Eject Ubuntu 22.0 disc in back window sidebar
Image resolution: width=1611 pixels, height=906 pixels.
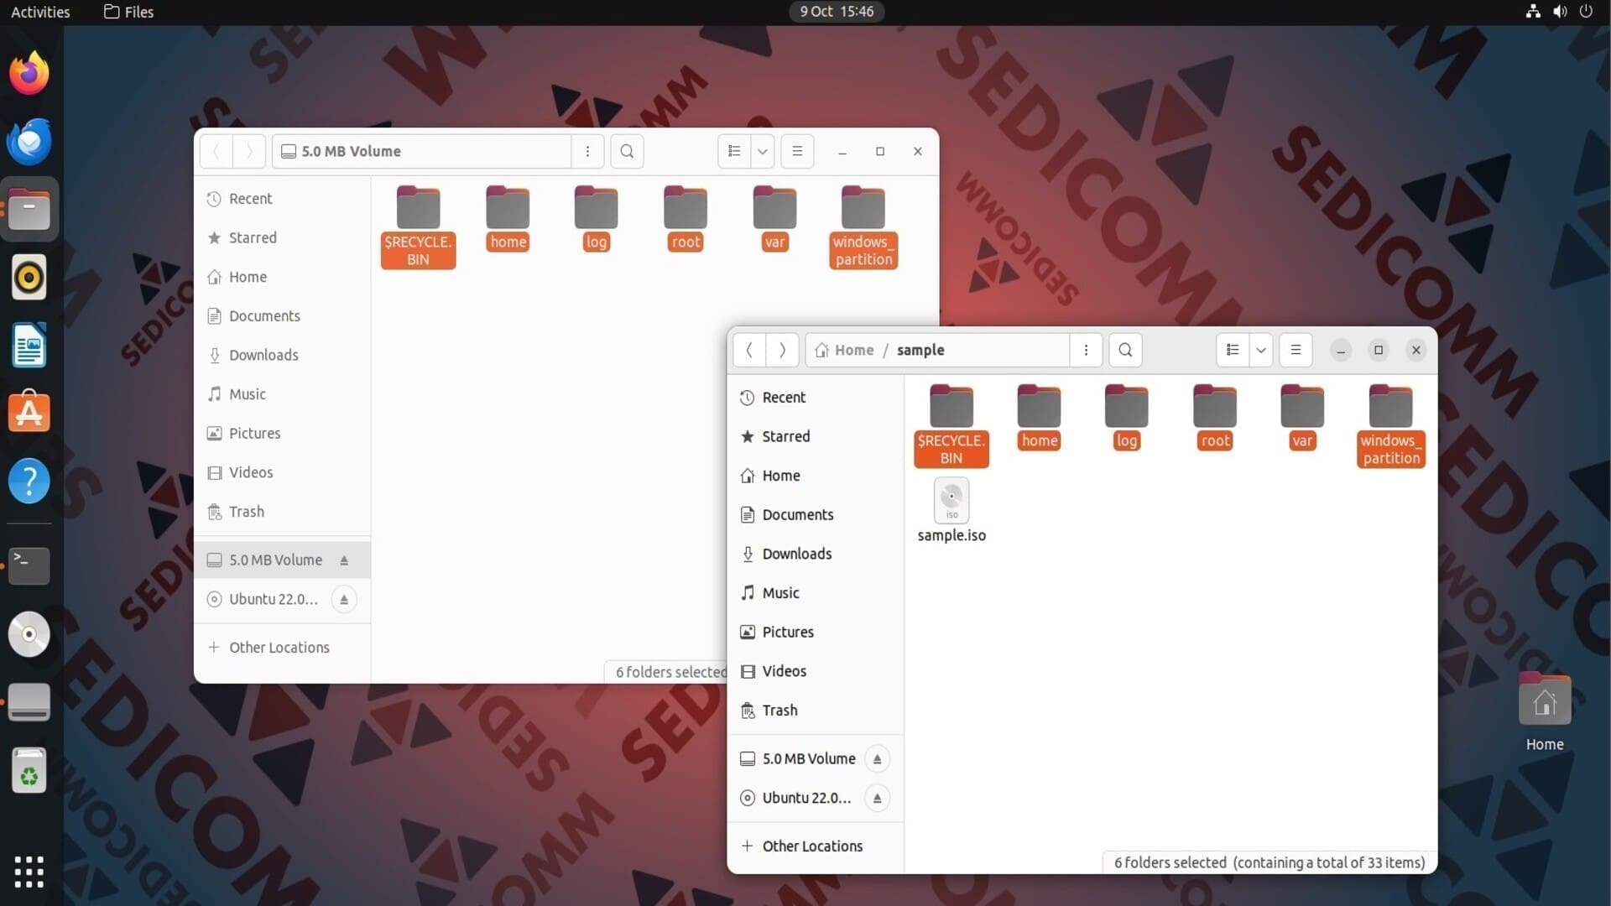click(x=344, y=599)
